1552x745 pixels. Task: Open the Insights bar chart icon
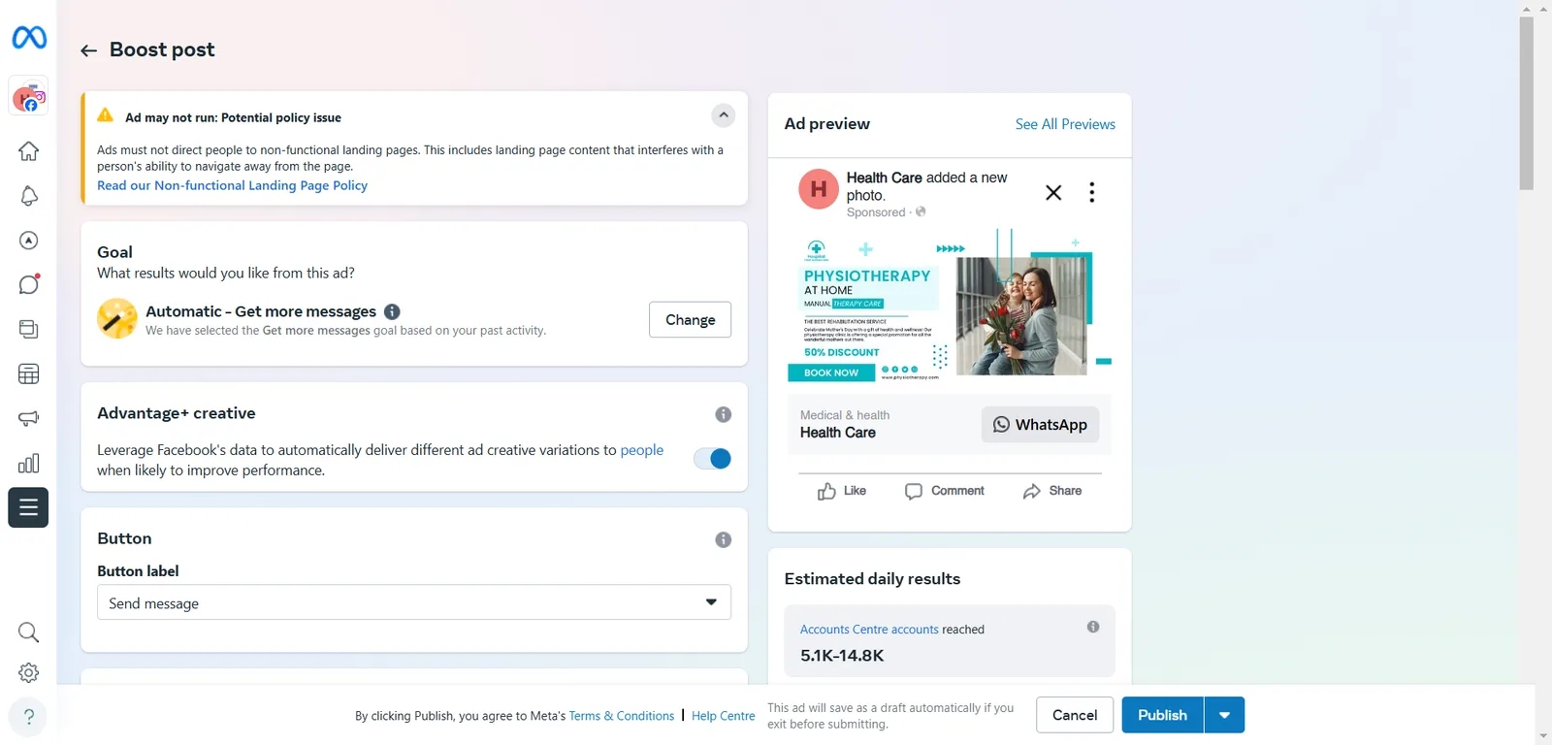coord(29,463)
